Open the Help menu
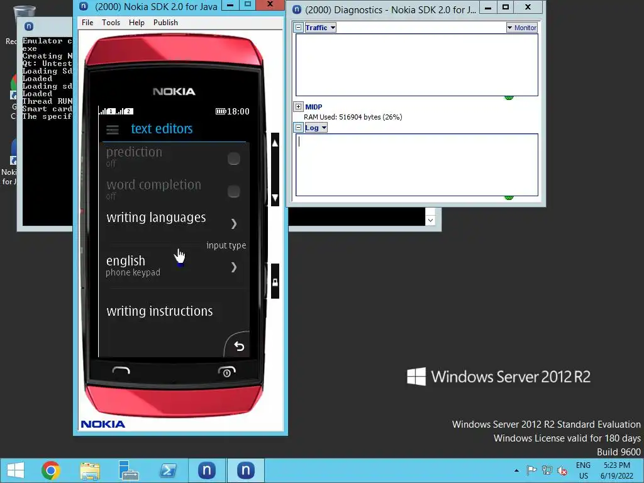This screenshot has width=644, height=483. [x=136, y=23]
